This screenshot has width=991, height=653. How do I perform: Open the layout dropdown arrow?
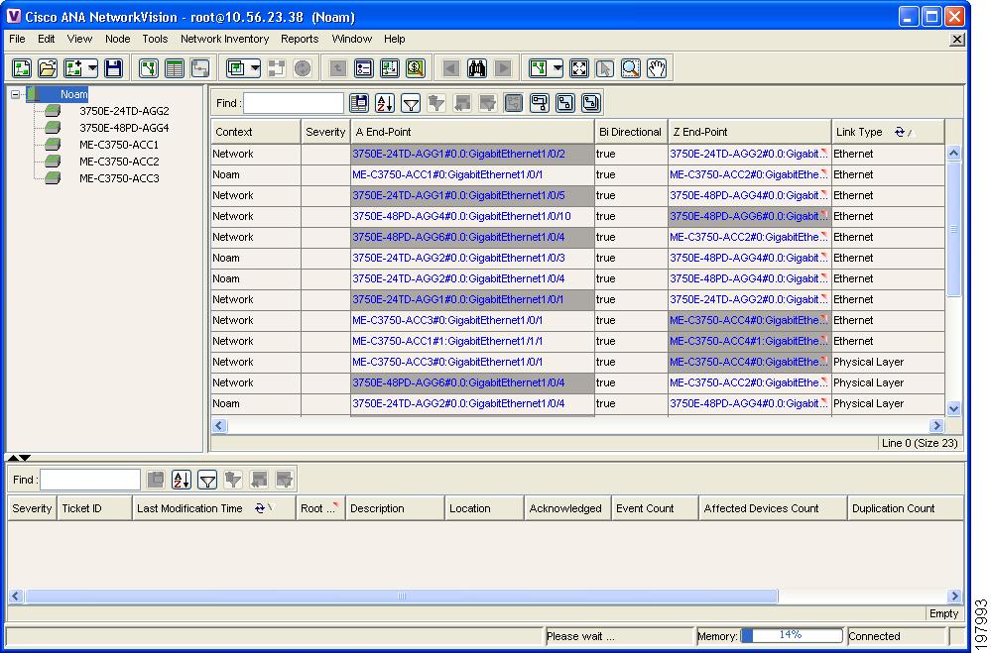pyautogui.click(x=557, y=68)
